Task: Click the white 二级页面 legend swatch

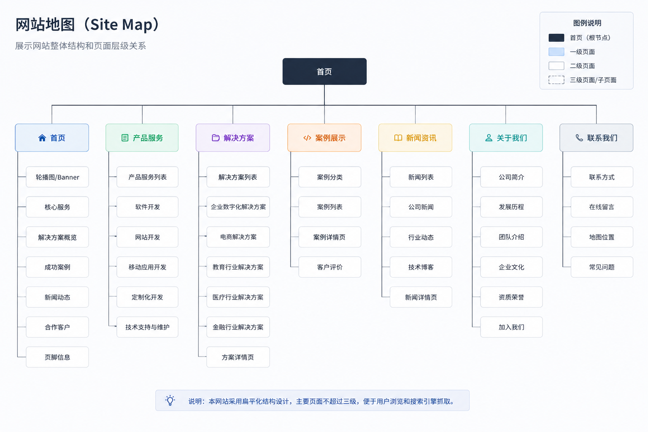Action: point(556,66)
